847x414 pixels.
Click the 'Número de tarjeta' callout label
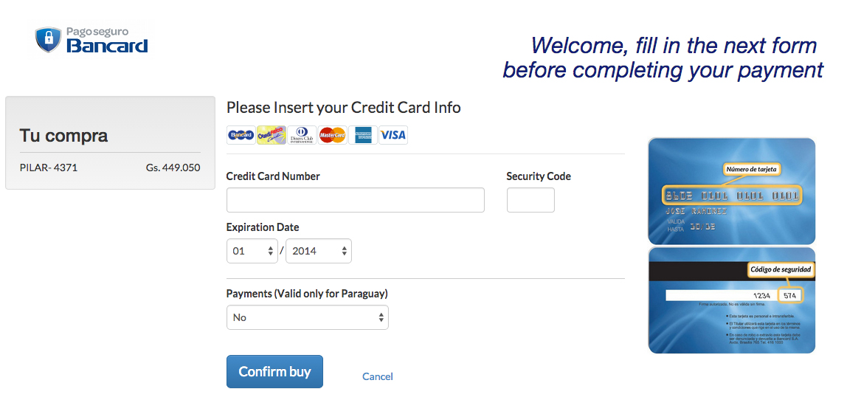point(752,170)
